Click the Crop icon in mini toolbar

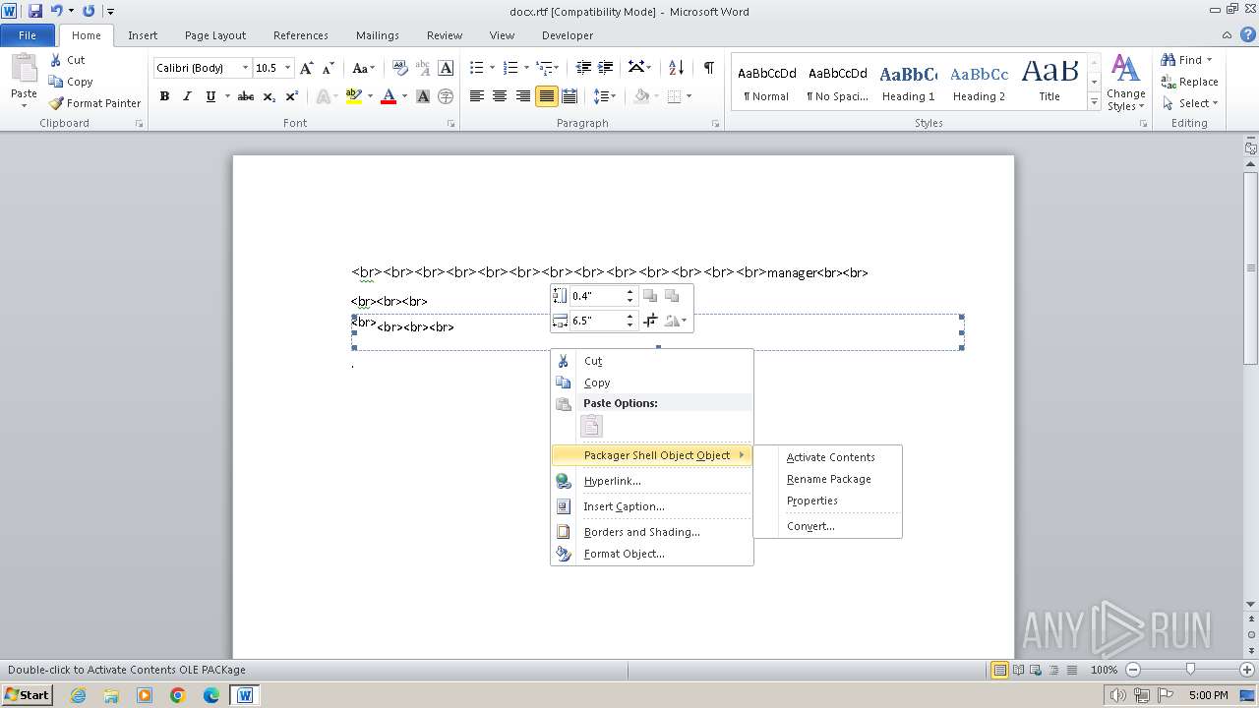tap(650, 321)
